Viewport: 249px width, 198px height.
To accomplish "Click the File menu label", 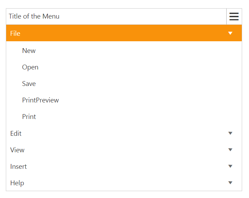I will click(15, 33).
